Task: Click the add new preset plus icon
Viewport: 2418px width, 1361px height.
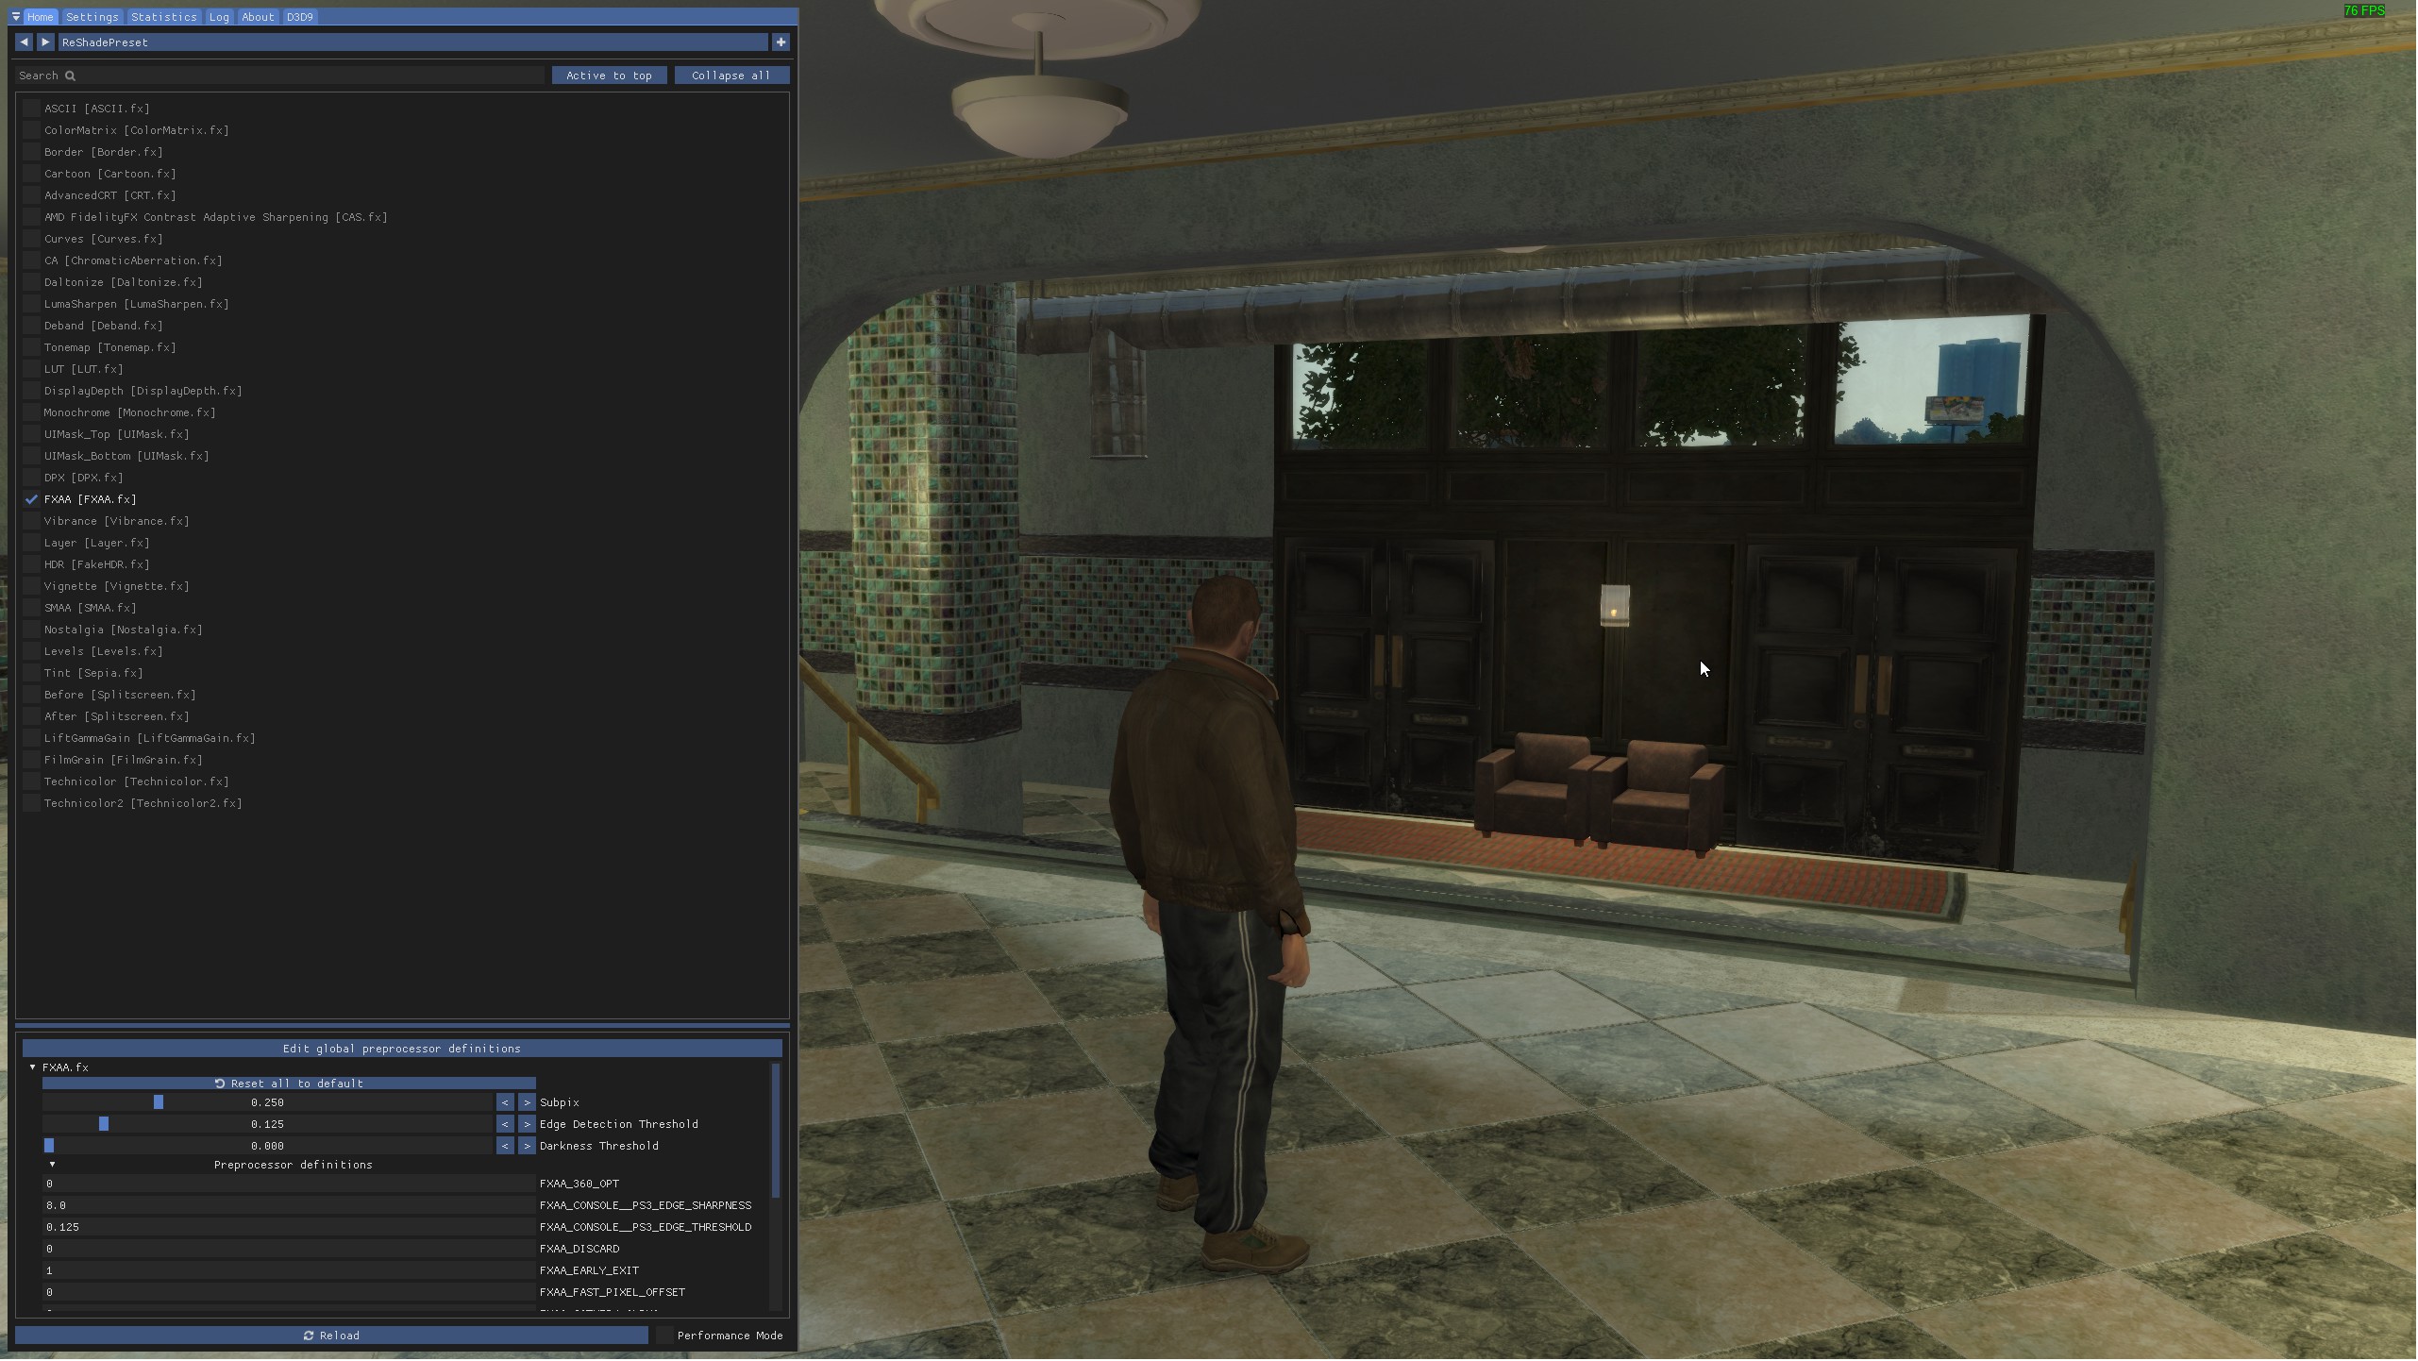Action: coord(781,42)
